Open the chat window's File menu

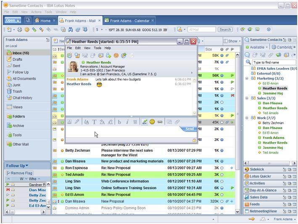click(x=69, y=48)
